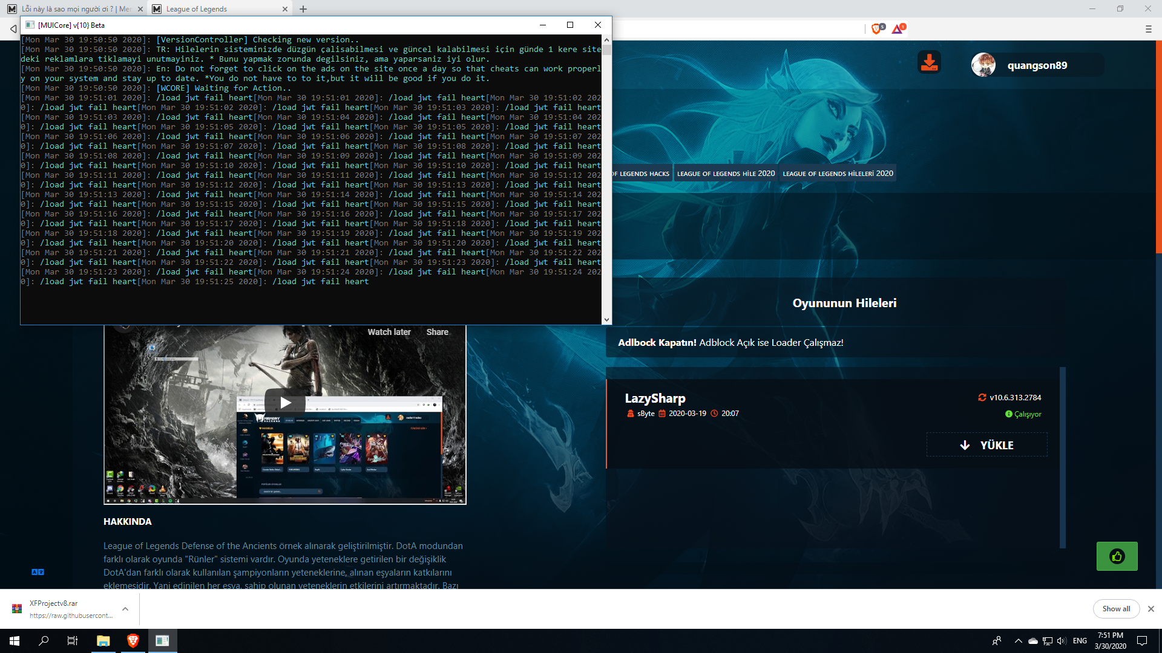Click the console scrollbar down arrow
This screenshot has width=1162, height=653.
(x=606, y=320)
